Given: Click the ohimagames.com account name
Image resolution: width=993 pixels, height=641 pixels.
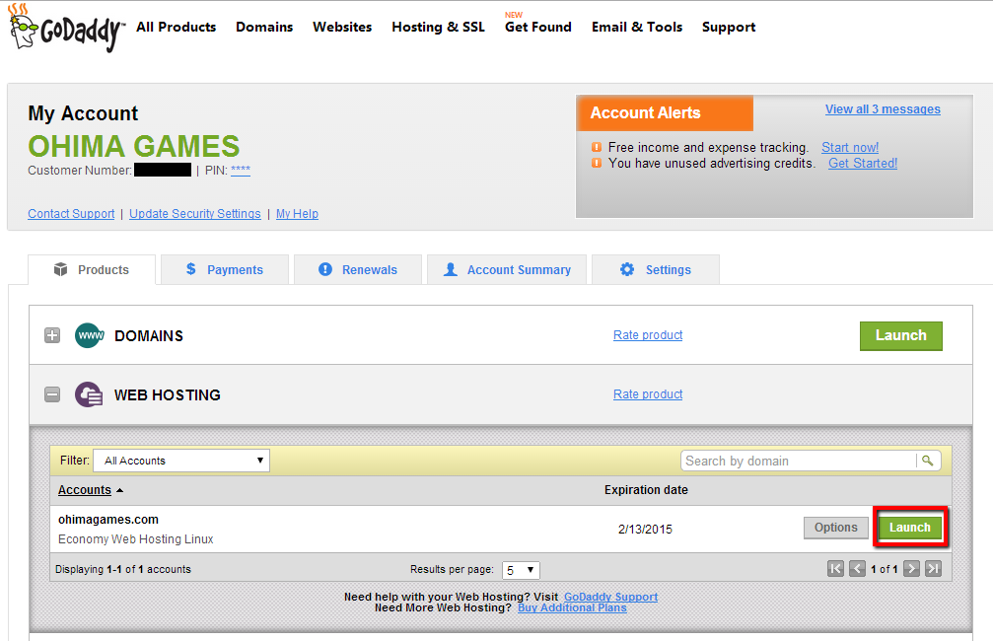Looking at the screenshot, I should tap(108, 520).
